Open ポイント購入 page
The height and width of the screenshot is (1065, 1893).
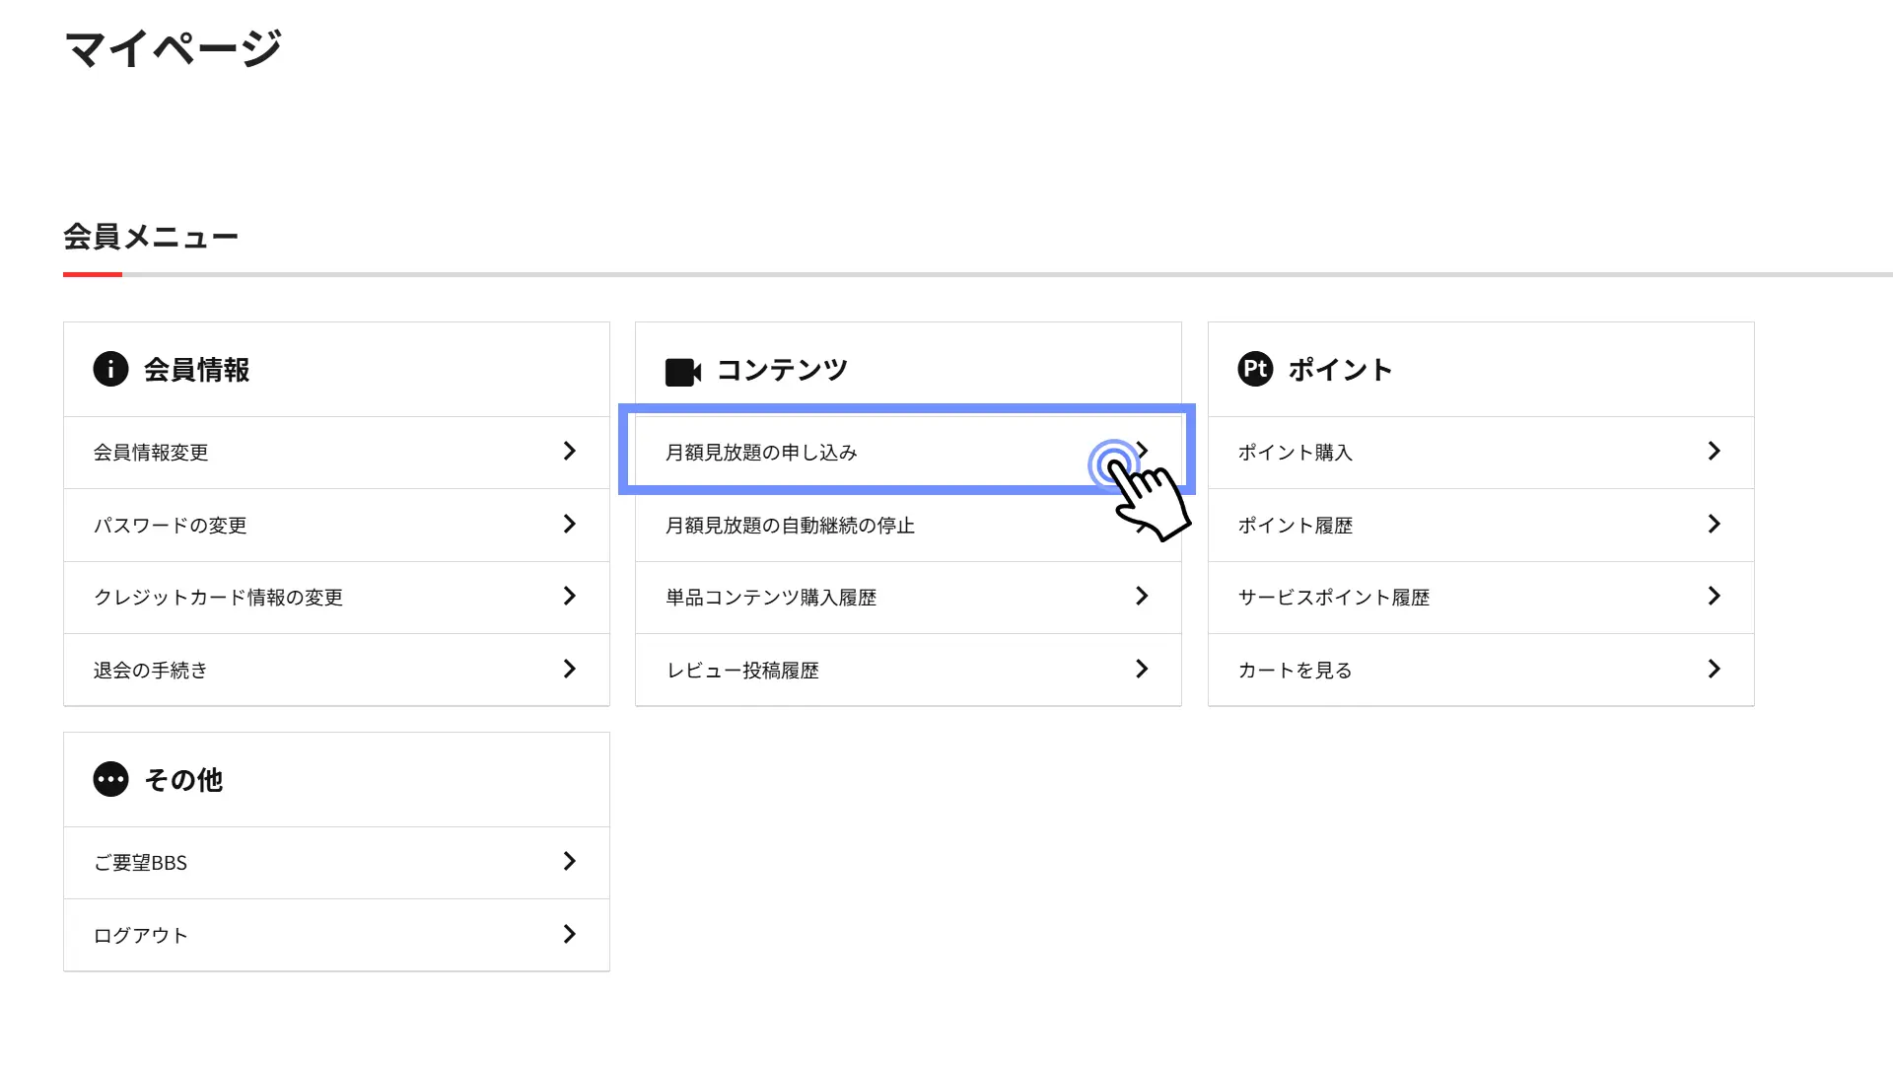1481,453
